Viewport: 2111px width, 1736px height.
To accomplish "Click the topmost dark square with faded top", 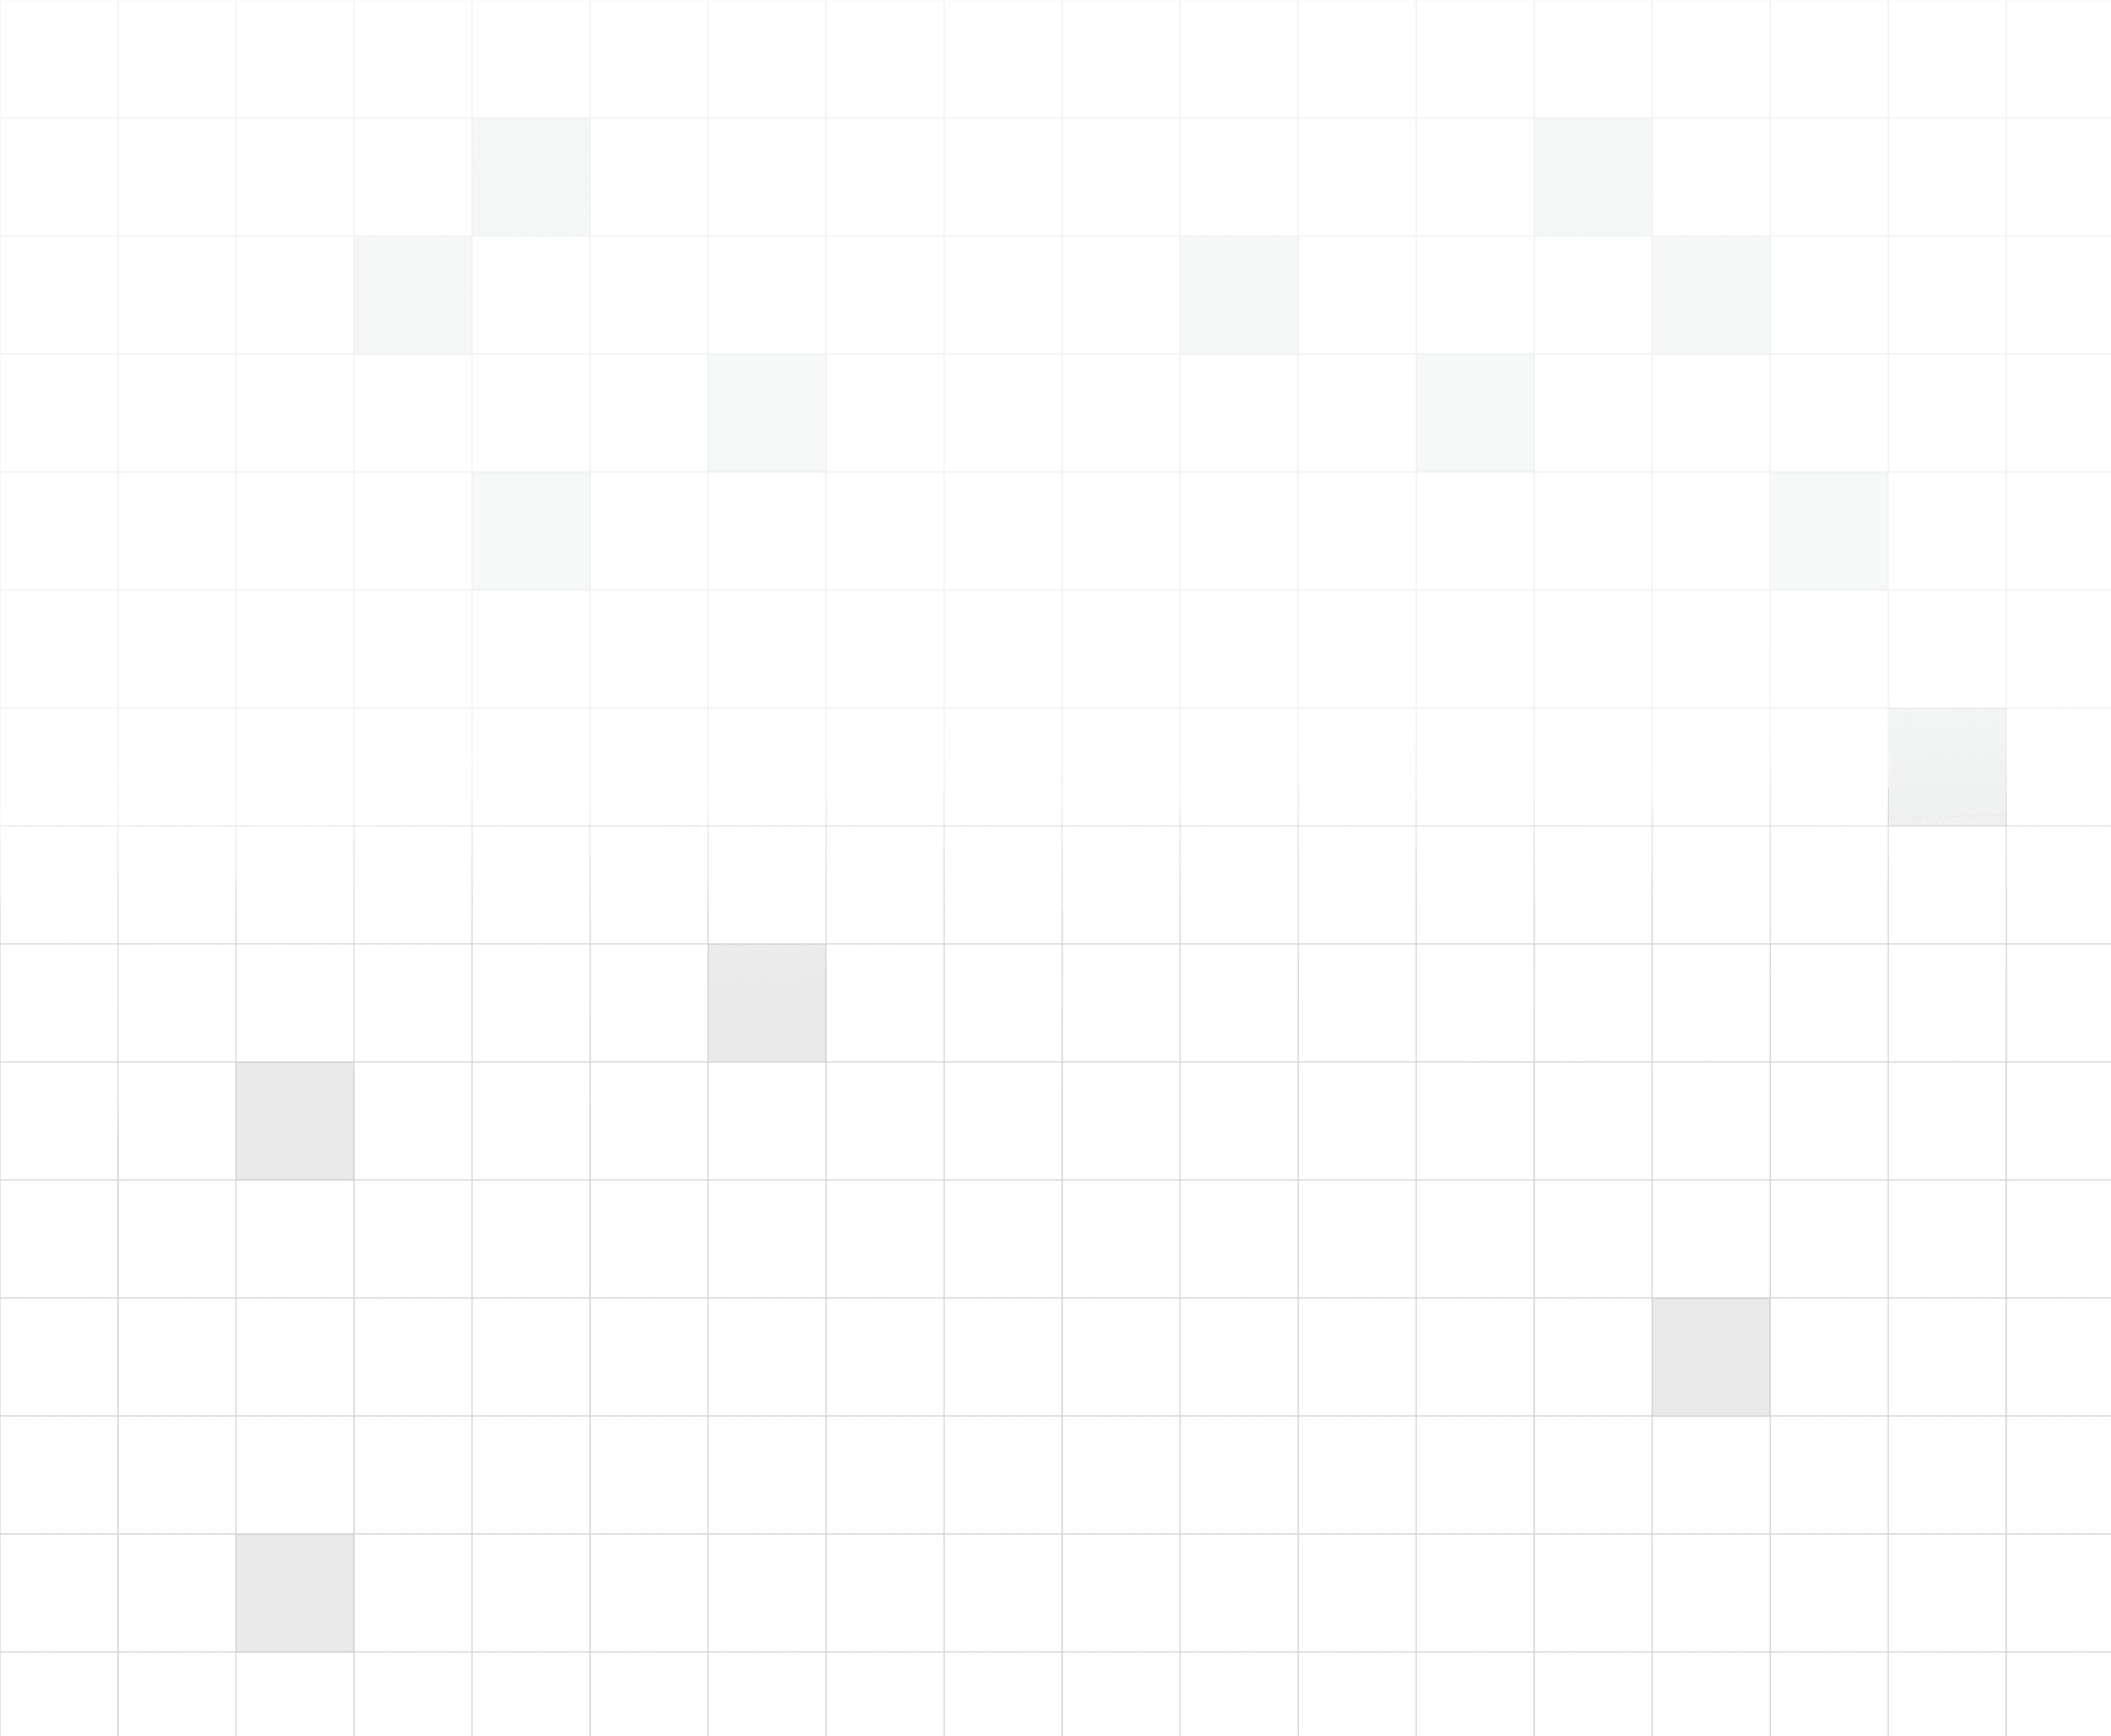I will pos(767,1003).
